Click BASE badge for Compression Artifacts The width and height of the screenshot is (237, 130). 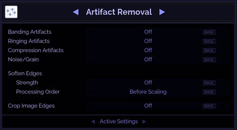click(x=209, y=51)
